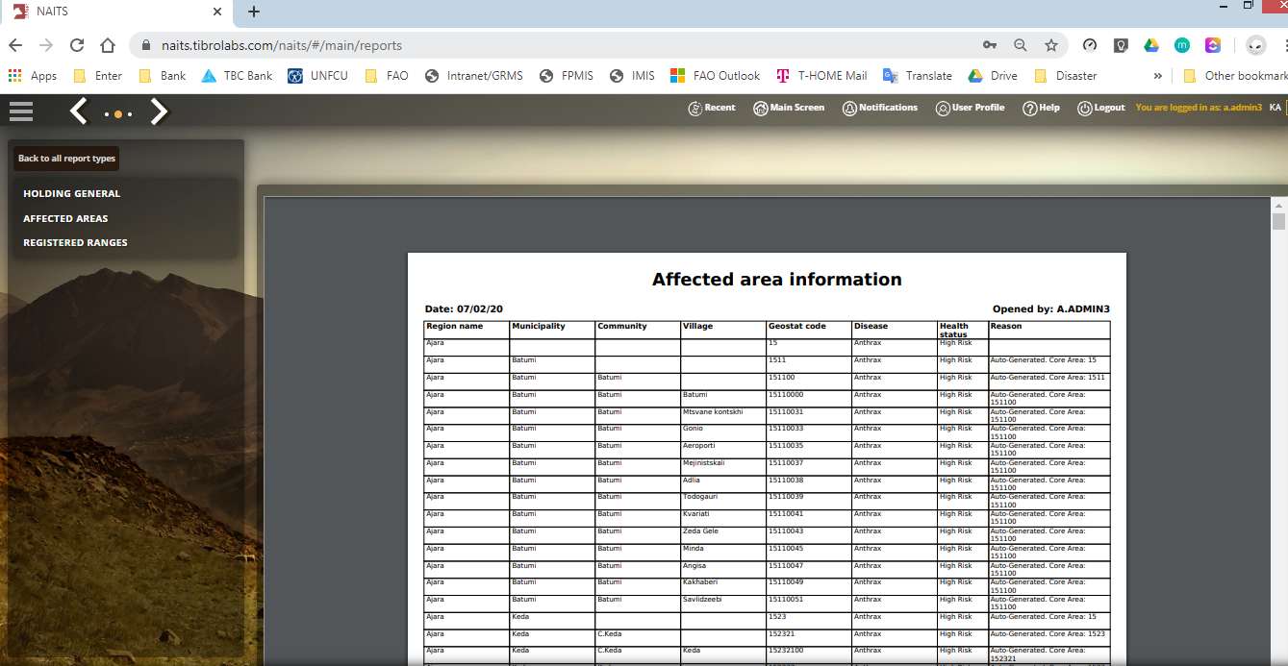Screen dimensions: 1288x666
Task: Click report viewer scrollbar thumb
Action: coord(1278,222)
